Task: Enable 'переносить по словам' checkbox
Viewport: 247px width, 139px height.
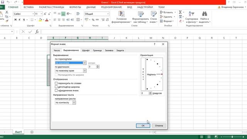Action: pyautogui.click(x=56, y=83)
